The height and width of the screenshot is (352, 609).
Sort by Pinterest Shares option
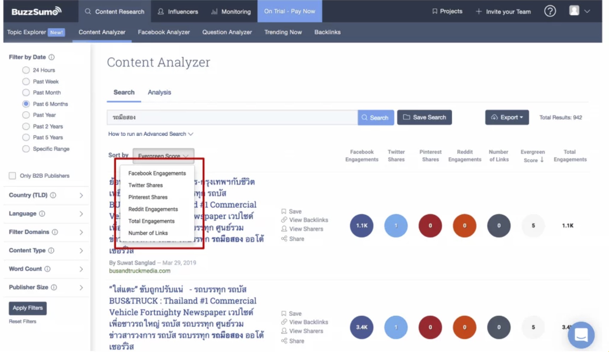(148, 197)
